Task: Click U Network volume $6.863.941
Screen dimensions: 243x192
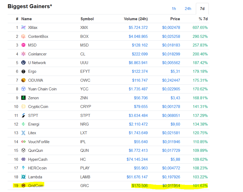Action: [138, 63]
